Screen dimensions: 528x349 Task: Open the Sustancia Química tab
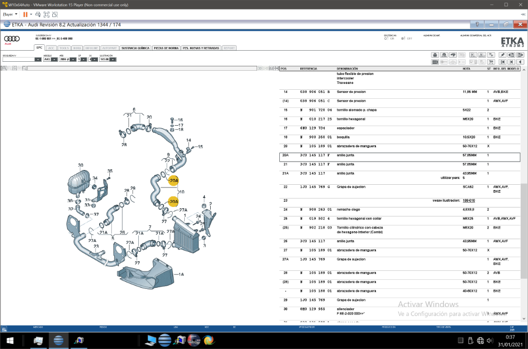coord(135,48)
